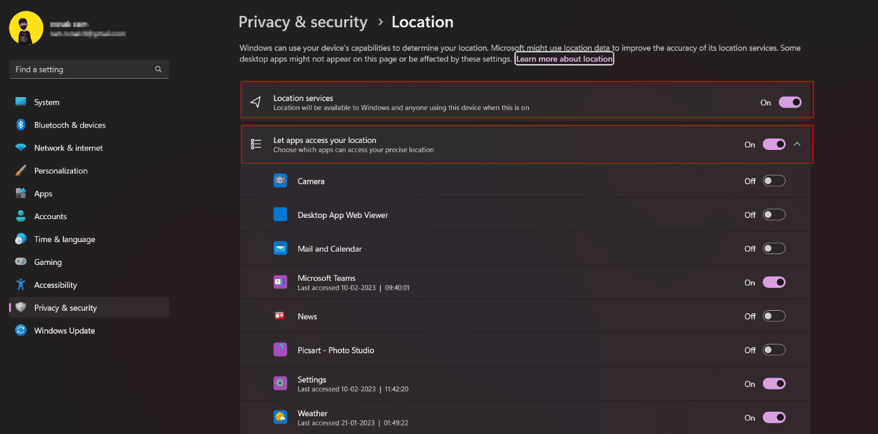Click the Find a setting search box
The height and width of the screenshot is (434, 878).
click(x=89, y=69)
